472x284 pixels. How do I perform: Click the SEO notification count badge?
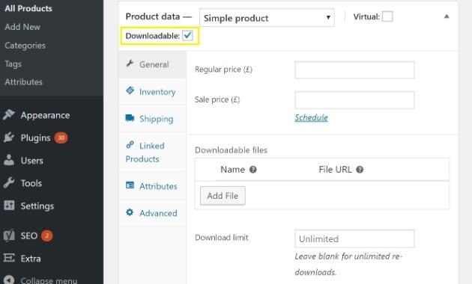47,235
